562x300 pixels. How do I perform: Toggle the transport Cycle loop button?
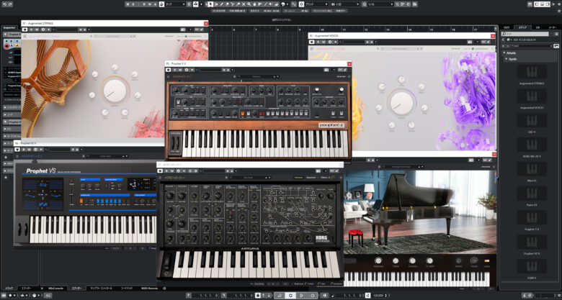tap(280, 296)
